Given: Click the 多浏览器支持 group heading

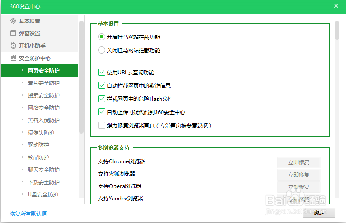Looking at the screenshot, I should pos(114,147).
